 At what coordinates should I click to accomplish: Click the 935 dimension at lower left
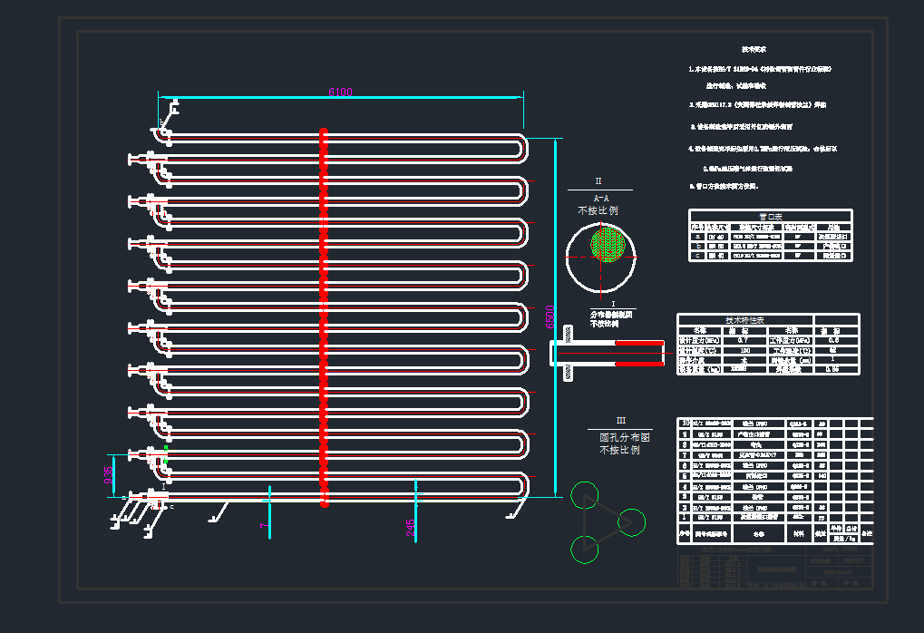coord(110,476)
